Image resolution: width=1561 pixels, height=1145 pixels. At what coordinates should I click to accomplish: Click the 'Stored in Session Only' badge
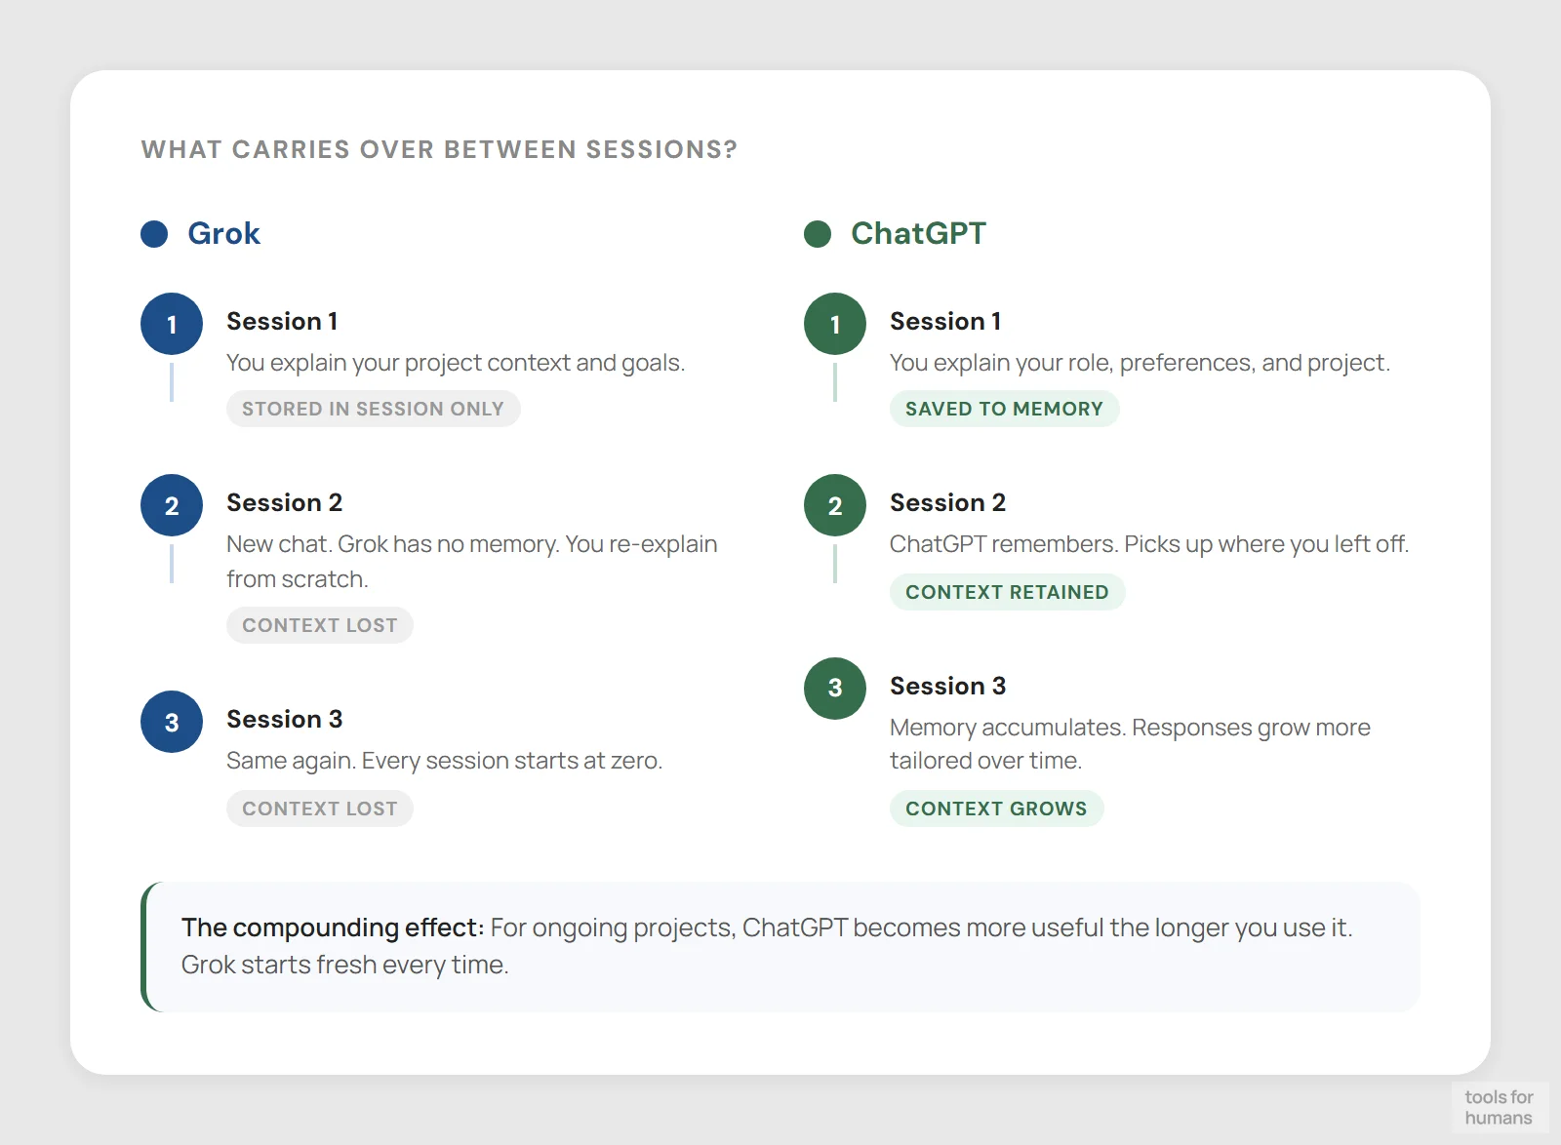(x=373, y=409)
